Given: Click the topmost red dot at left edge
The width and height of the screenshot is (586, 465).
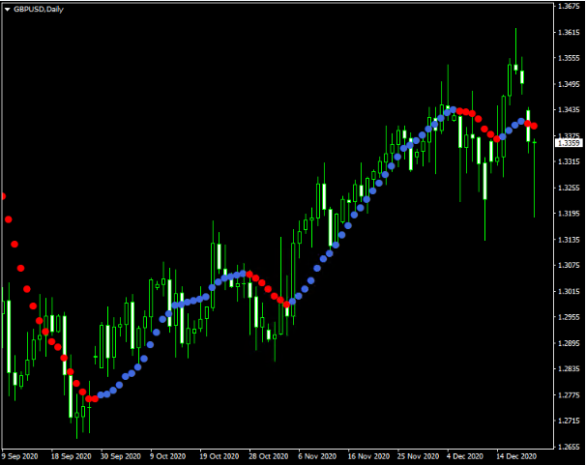Looking at the screenshot, I should [x=2, y=196].
